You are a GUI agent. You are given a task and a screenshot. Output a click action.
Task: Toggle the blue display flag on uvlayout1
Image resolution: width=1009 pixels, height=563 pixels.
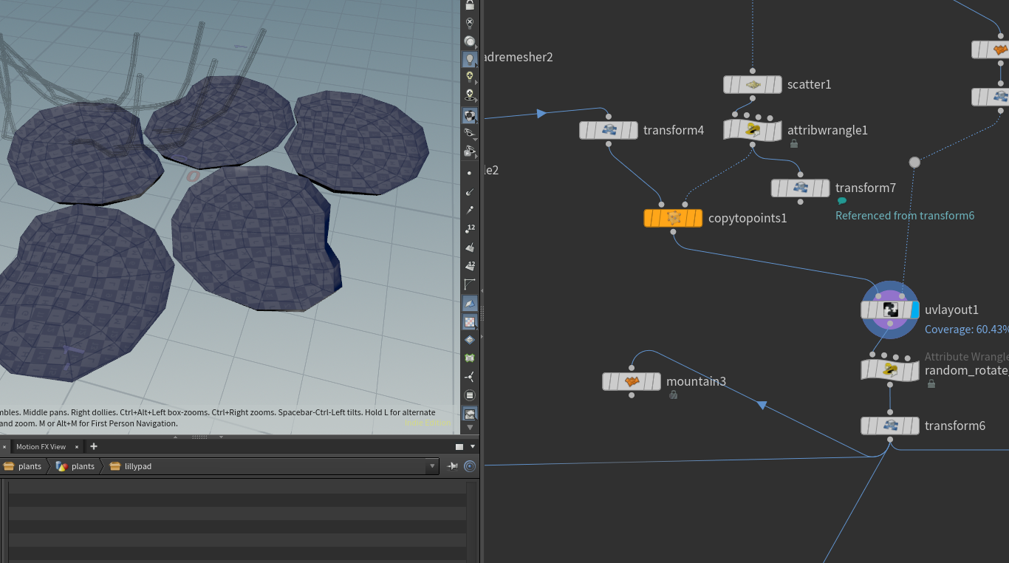tap(915, 310)
